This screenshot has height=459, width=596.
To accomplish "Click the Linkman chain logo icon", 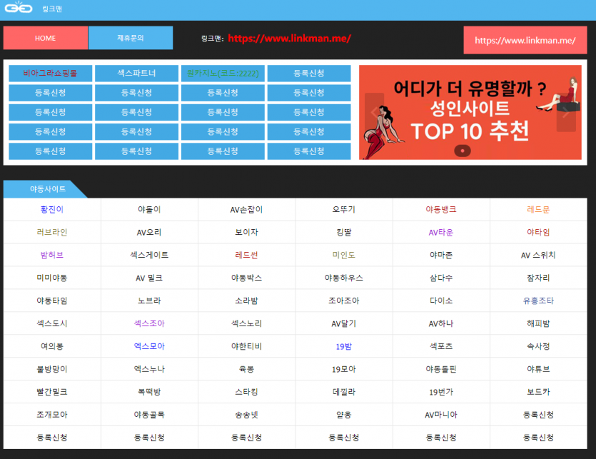I will tap(19, 7).
